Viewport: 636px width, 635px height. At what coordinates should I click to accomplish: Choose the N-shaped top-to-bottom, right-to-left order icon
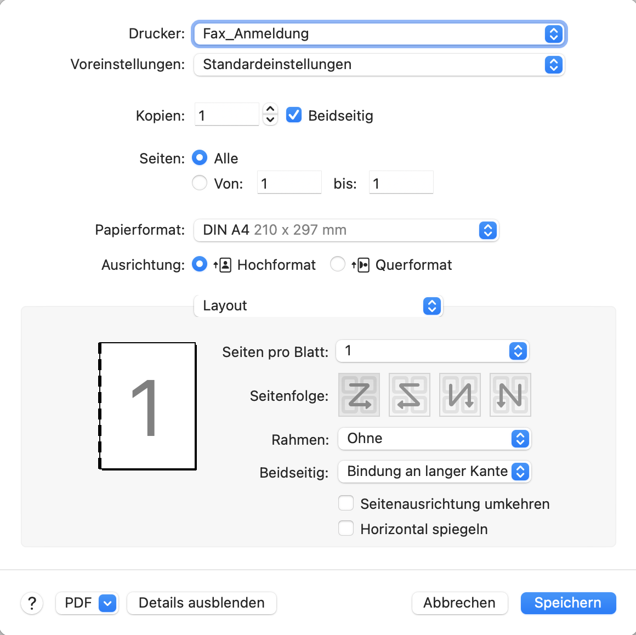tap(510, 395)
